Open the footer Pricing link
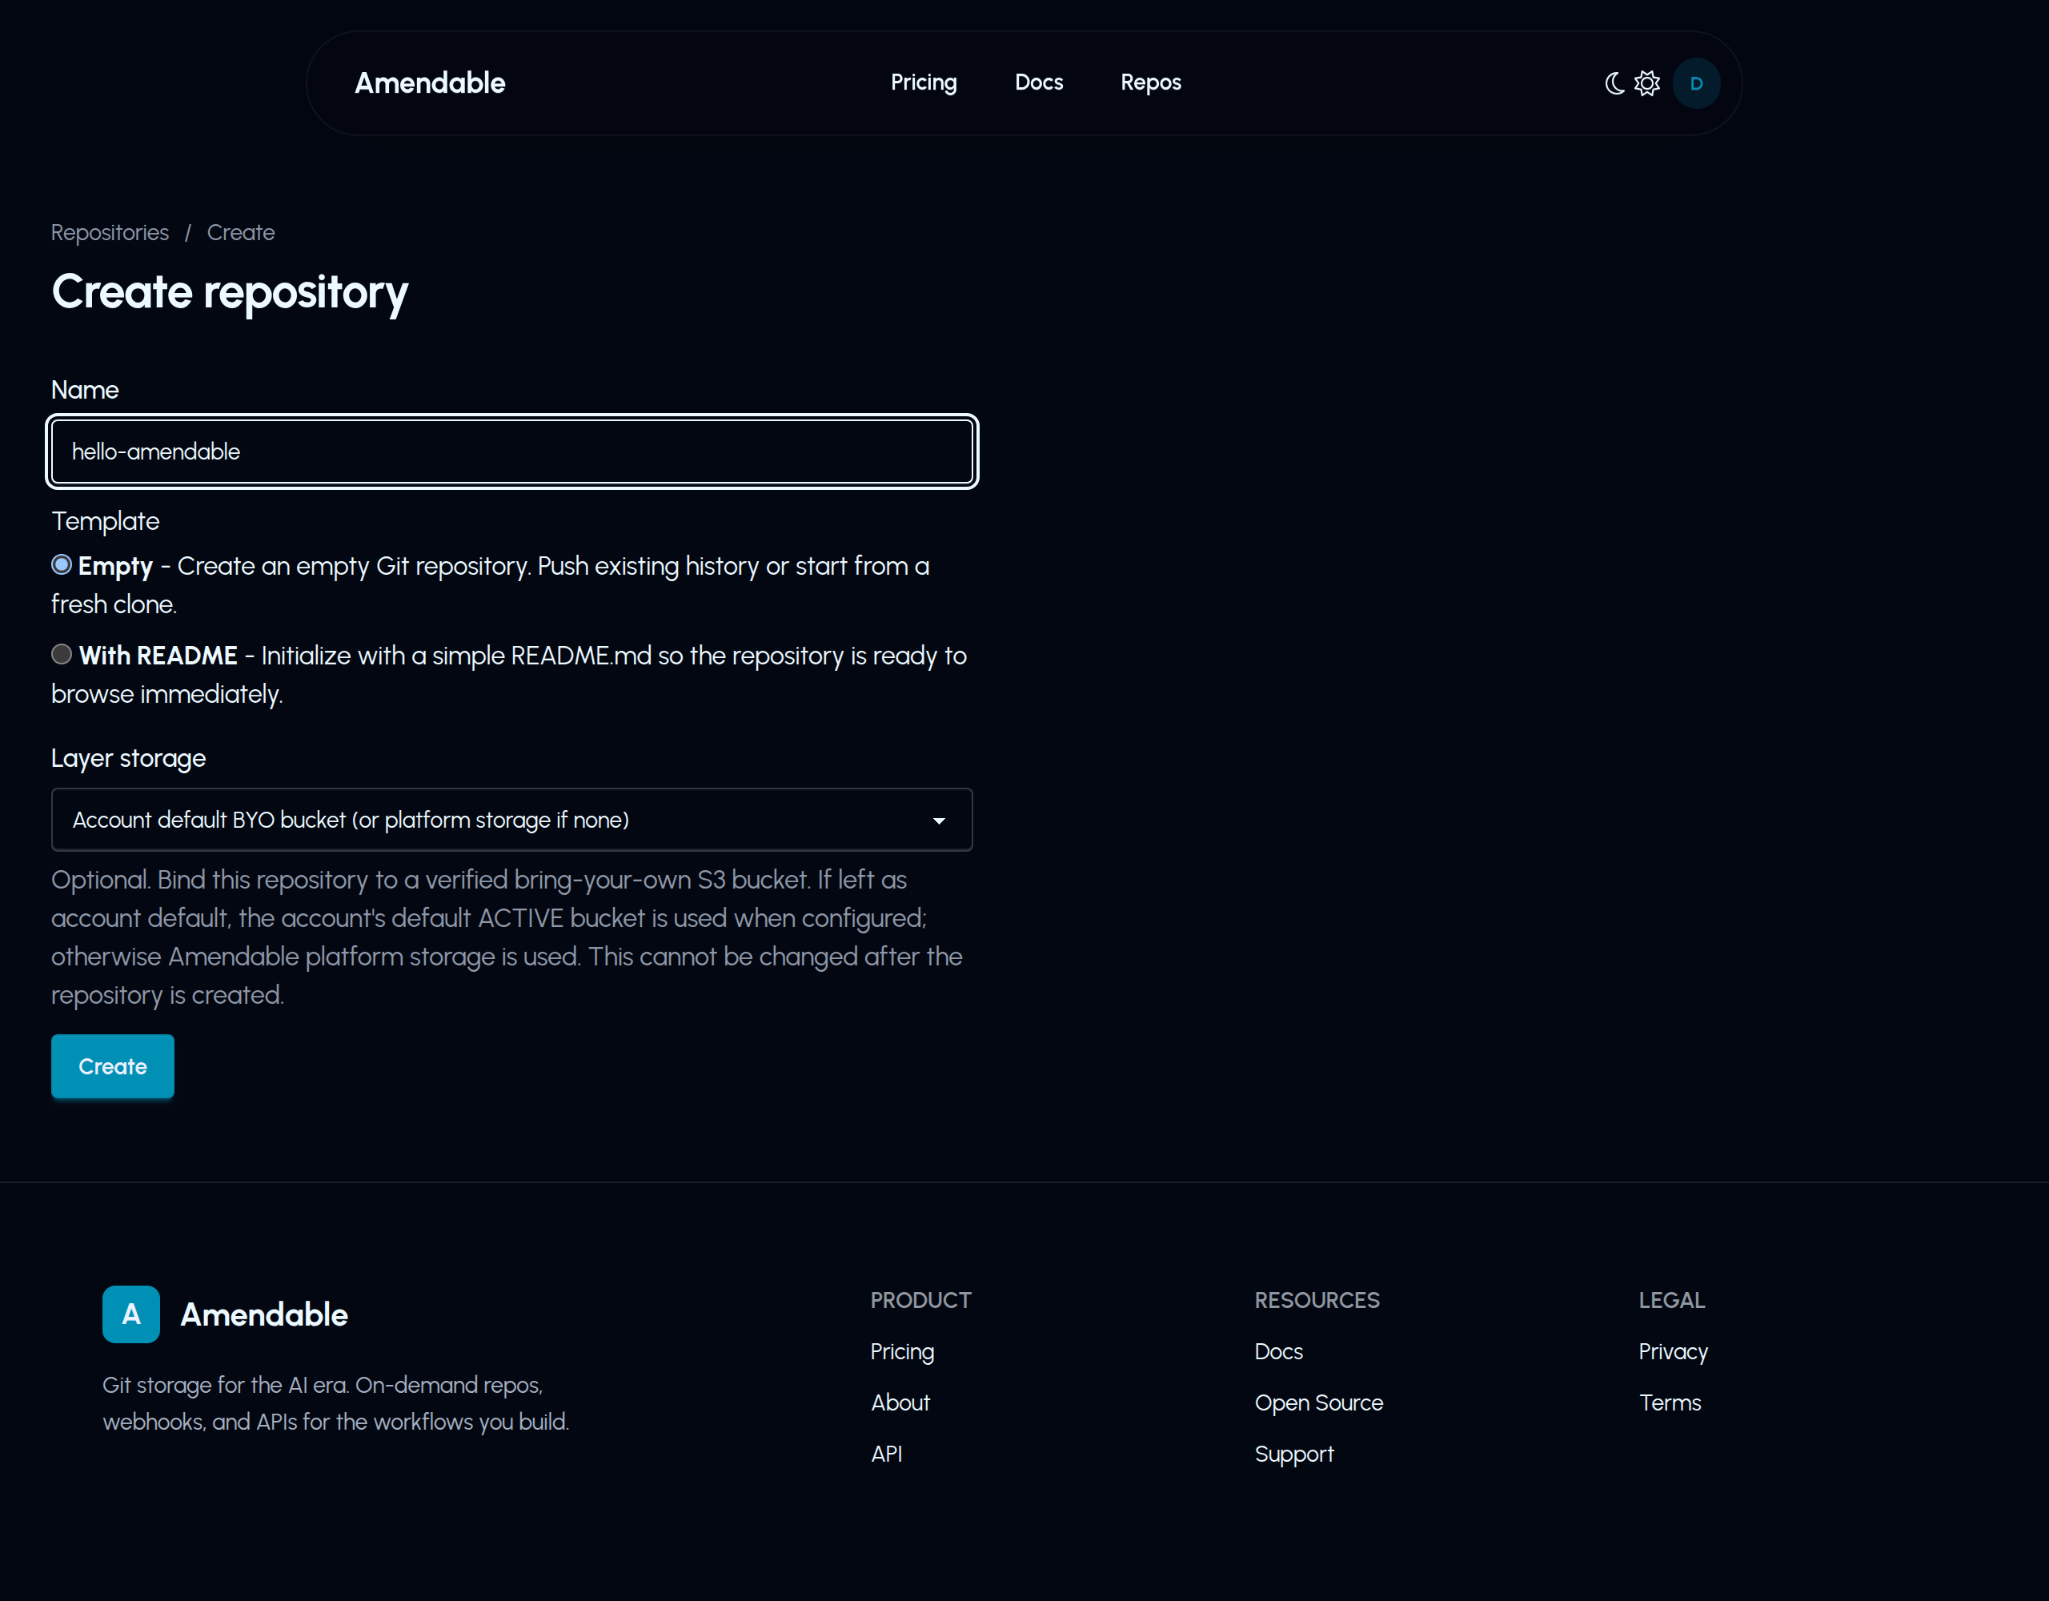This screenshot has height=1601, width=2049. pyautogui.click(x=901, y=1351)
